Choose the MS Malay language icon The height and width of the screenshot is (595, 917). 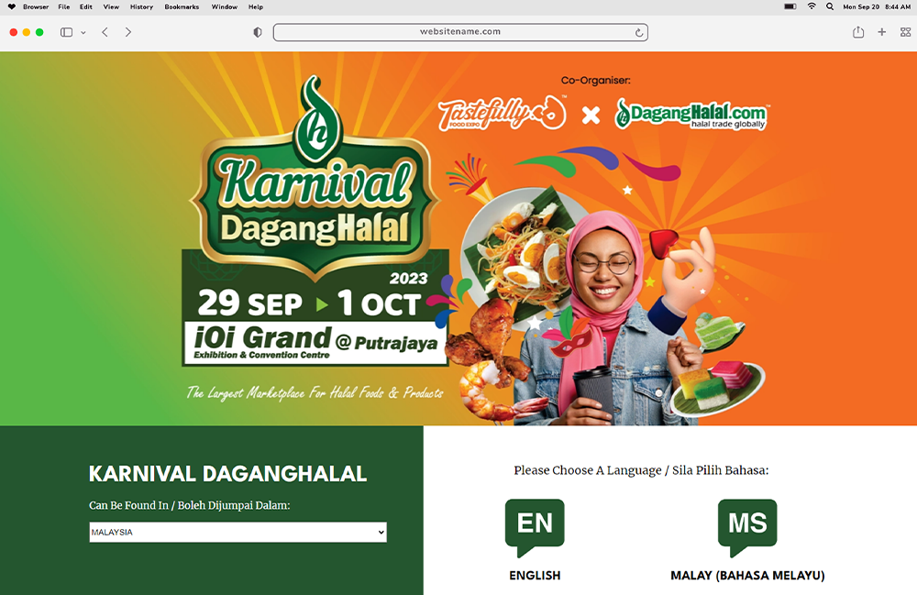click(x=747, y=528)
